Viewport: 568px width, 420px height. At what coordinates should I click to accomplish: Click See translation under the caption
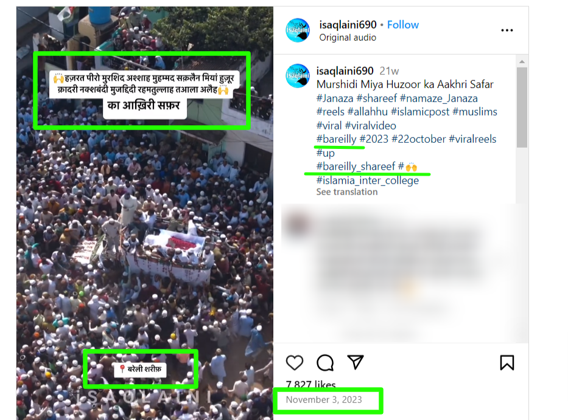pos(346,191)
